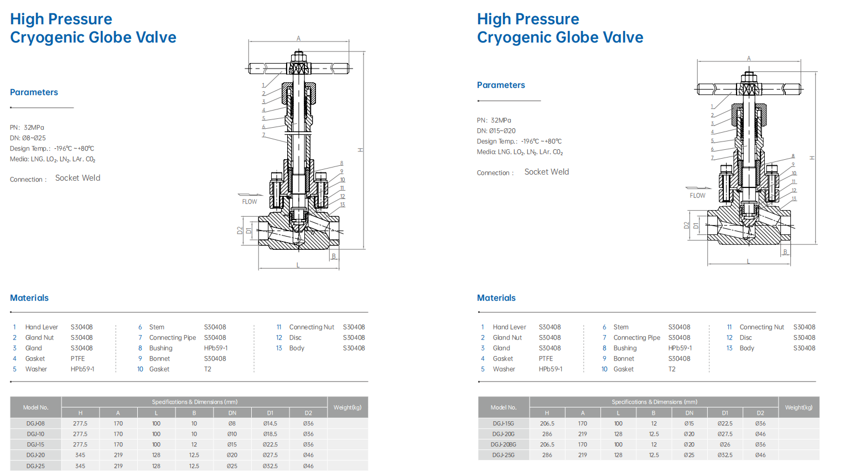Click 'PN: 32MPa' parameter on the left page
Screen dimensions: 845x476
point(27,128)
